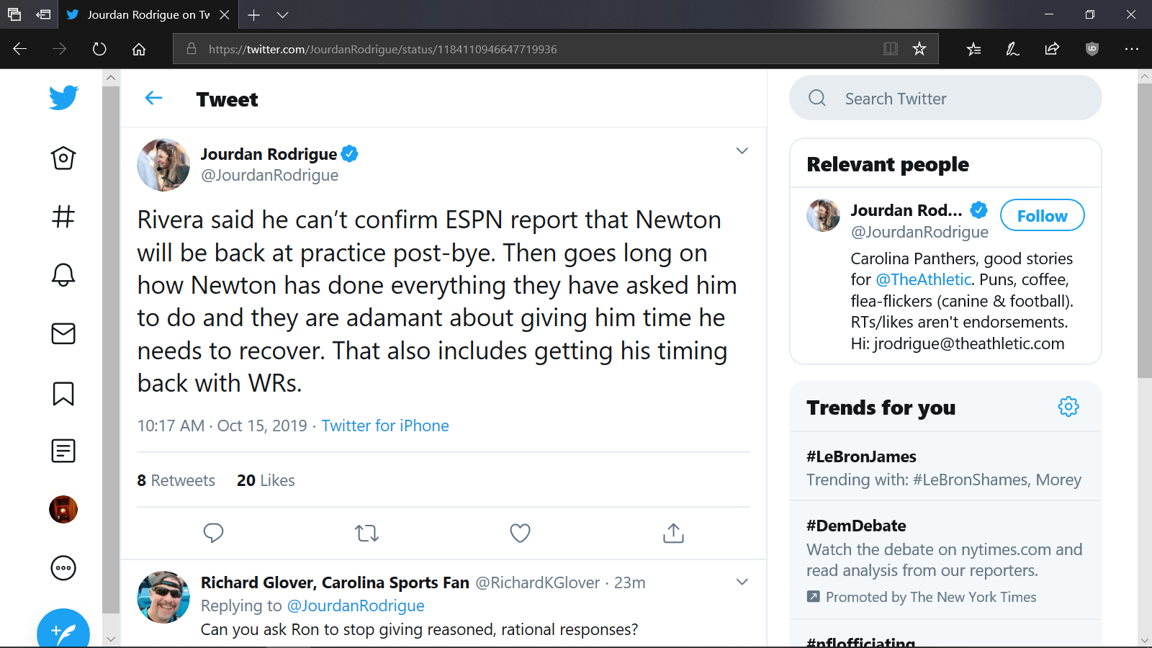Viewport: 1152px width, 648px height.
Task: Open the Twitter for iPhone link
Action: (x=385, y=426)
